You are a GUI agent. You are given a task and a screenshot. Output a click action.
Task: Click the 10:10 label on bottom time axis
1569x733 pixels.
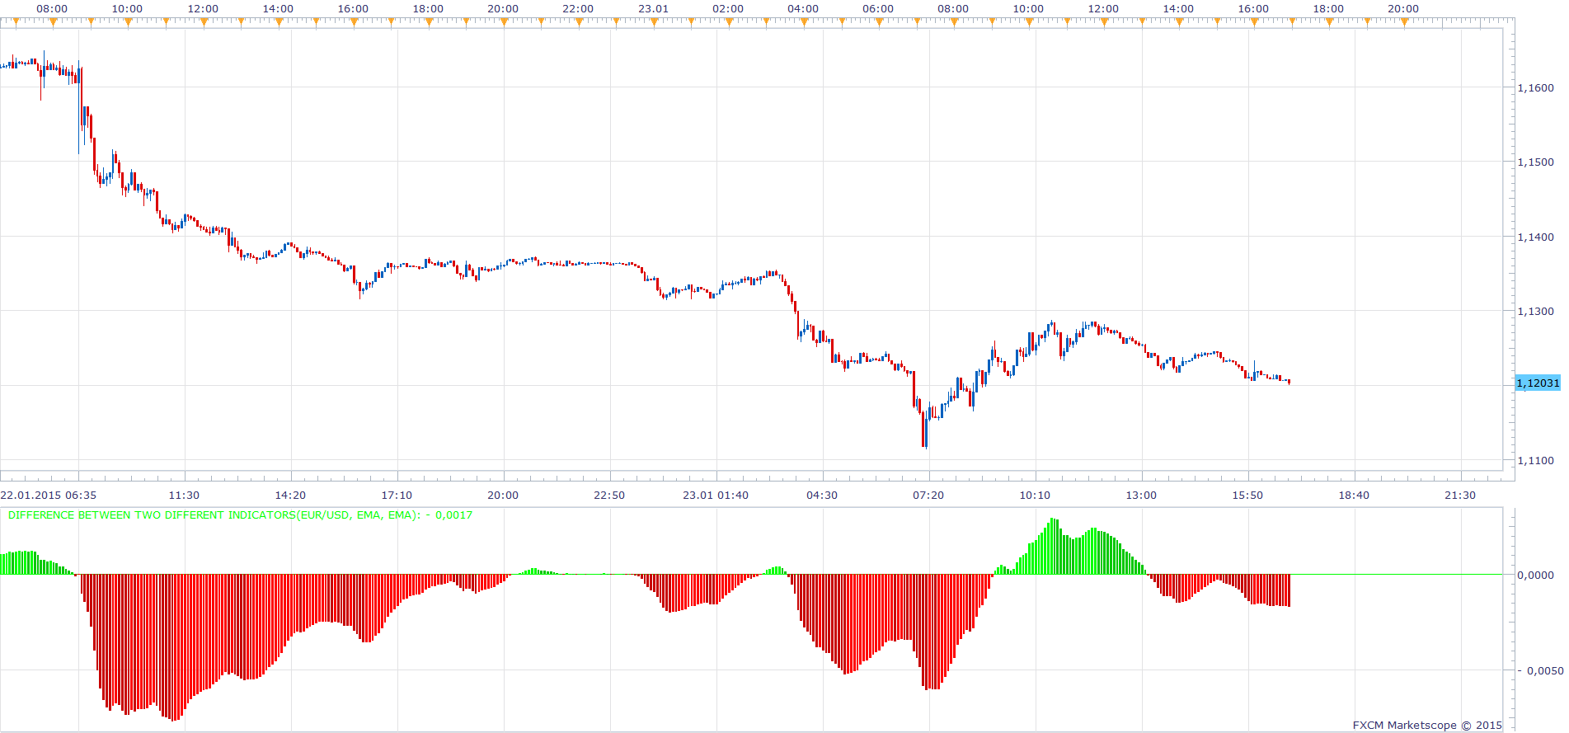tap(1035, 496)
